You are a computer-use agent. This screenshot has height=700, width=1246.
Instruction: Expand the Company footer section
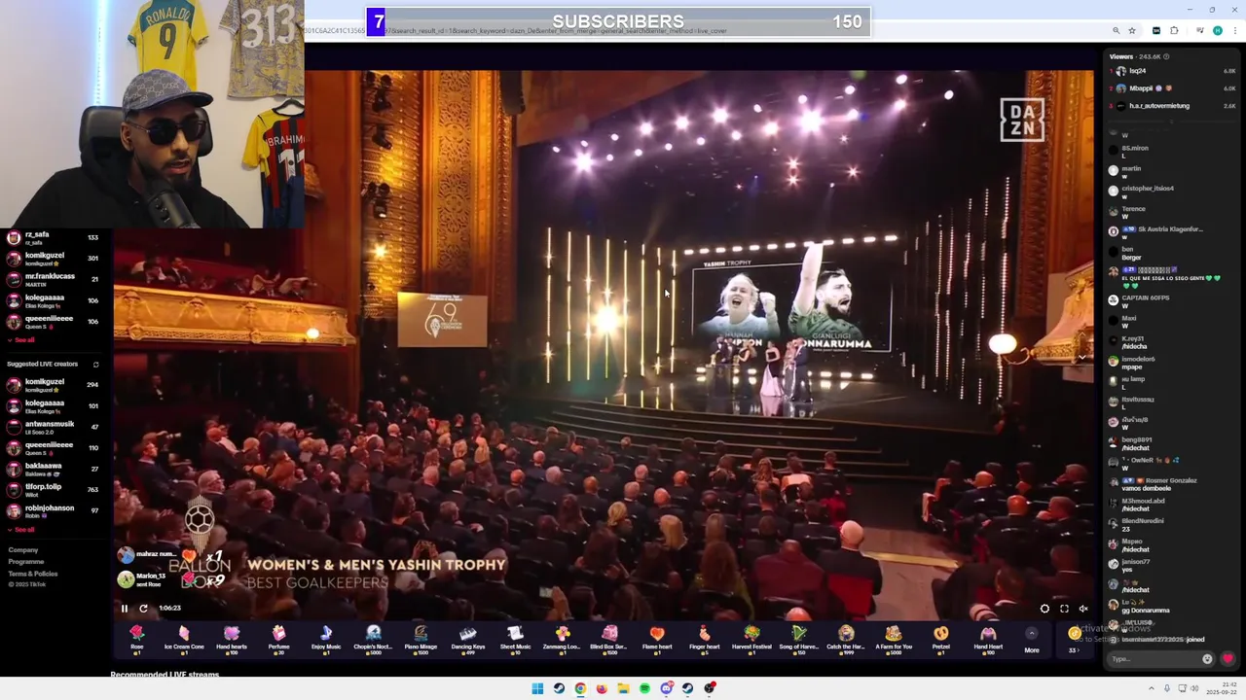[23, 550]
